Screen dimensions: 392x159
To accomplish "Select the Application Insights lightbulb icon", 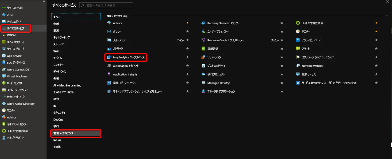I will [109, 74].
